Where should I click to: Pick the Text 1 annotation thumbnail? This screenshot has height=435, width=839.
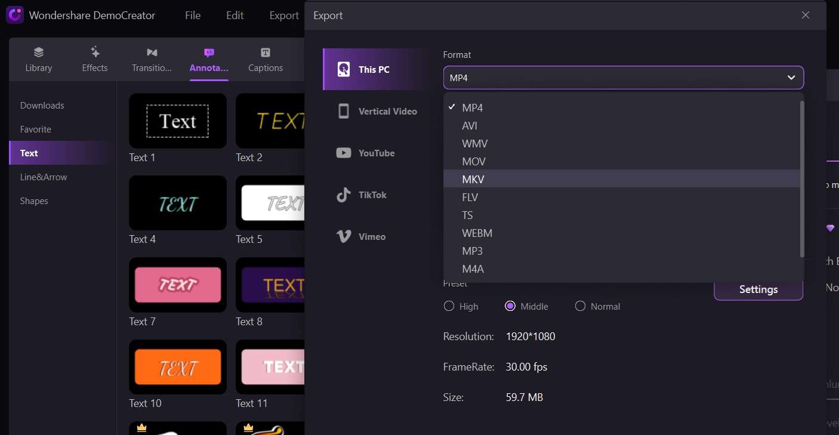178,121
